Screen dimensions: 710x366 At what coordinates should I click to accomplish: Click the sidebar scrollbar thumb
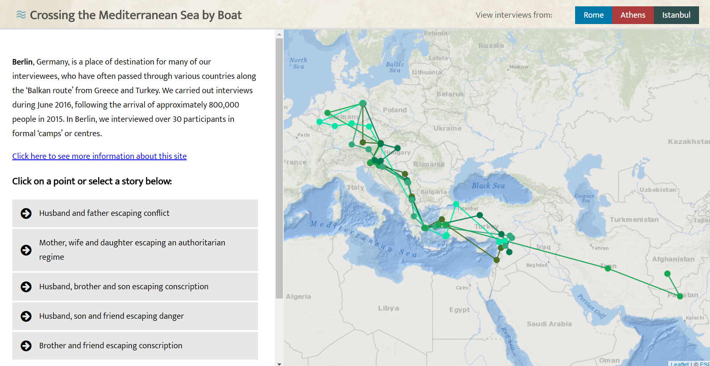coord(279,164)
